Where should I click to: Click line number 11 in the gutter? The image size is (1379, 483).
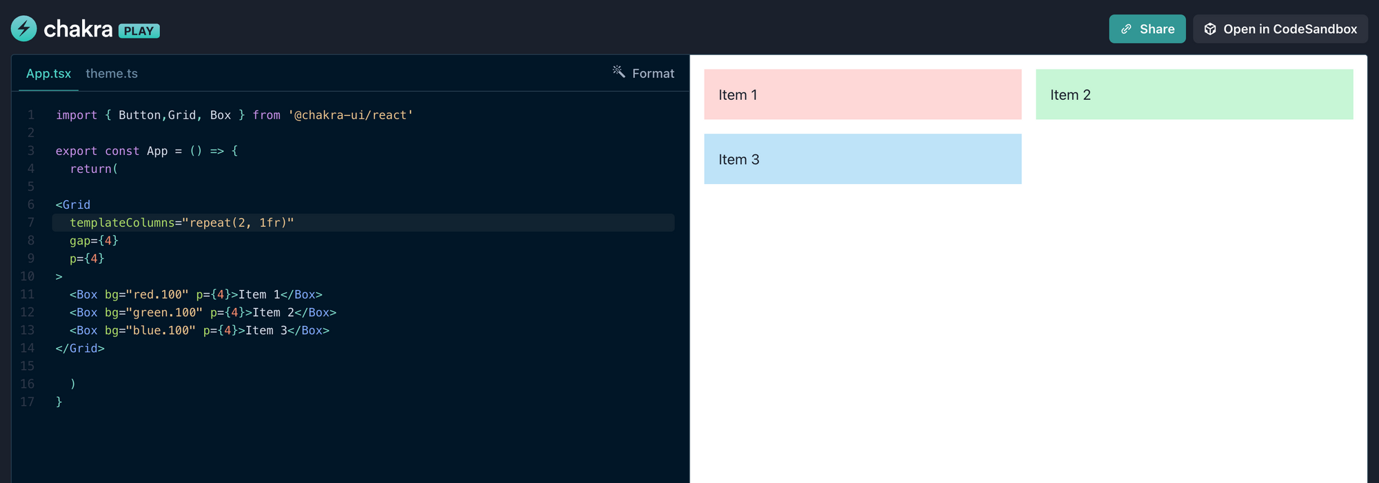click(27, 294)
